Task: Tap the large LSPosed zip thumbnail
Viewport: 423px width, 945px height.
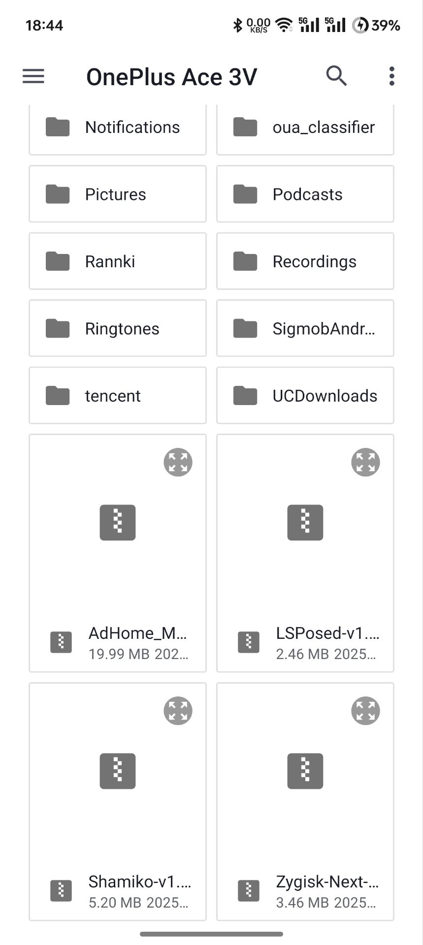Action: click(305, 523)
